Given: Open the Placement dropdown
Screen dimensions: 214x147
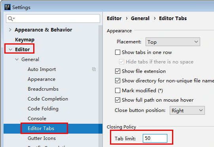Looking at the screenshot, I should pyautogui.click(x=173, y=42).
